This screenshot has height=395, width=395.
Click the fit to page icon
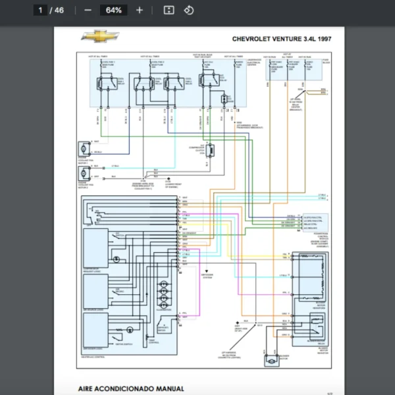coord(169,11)
